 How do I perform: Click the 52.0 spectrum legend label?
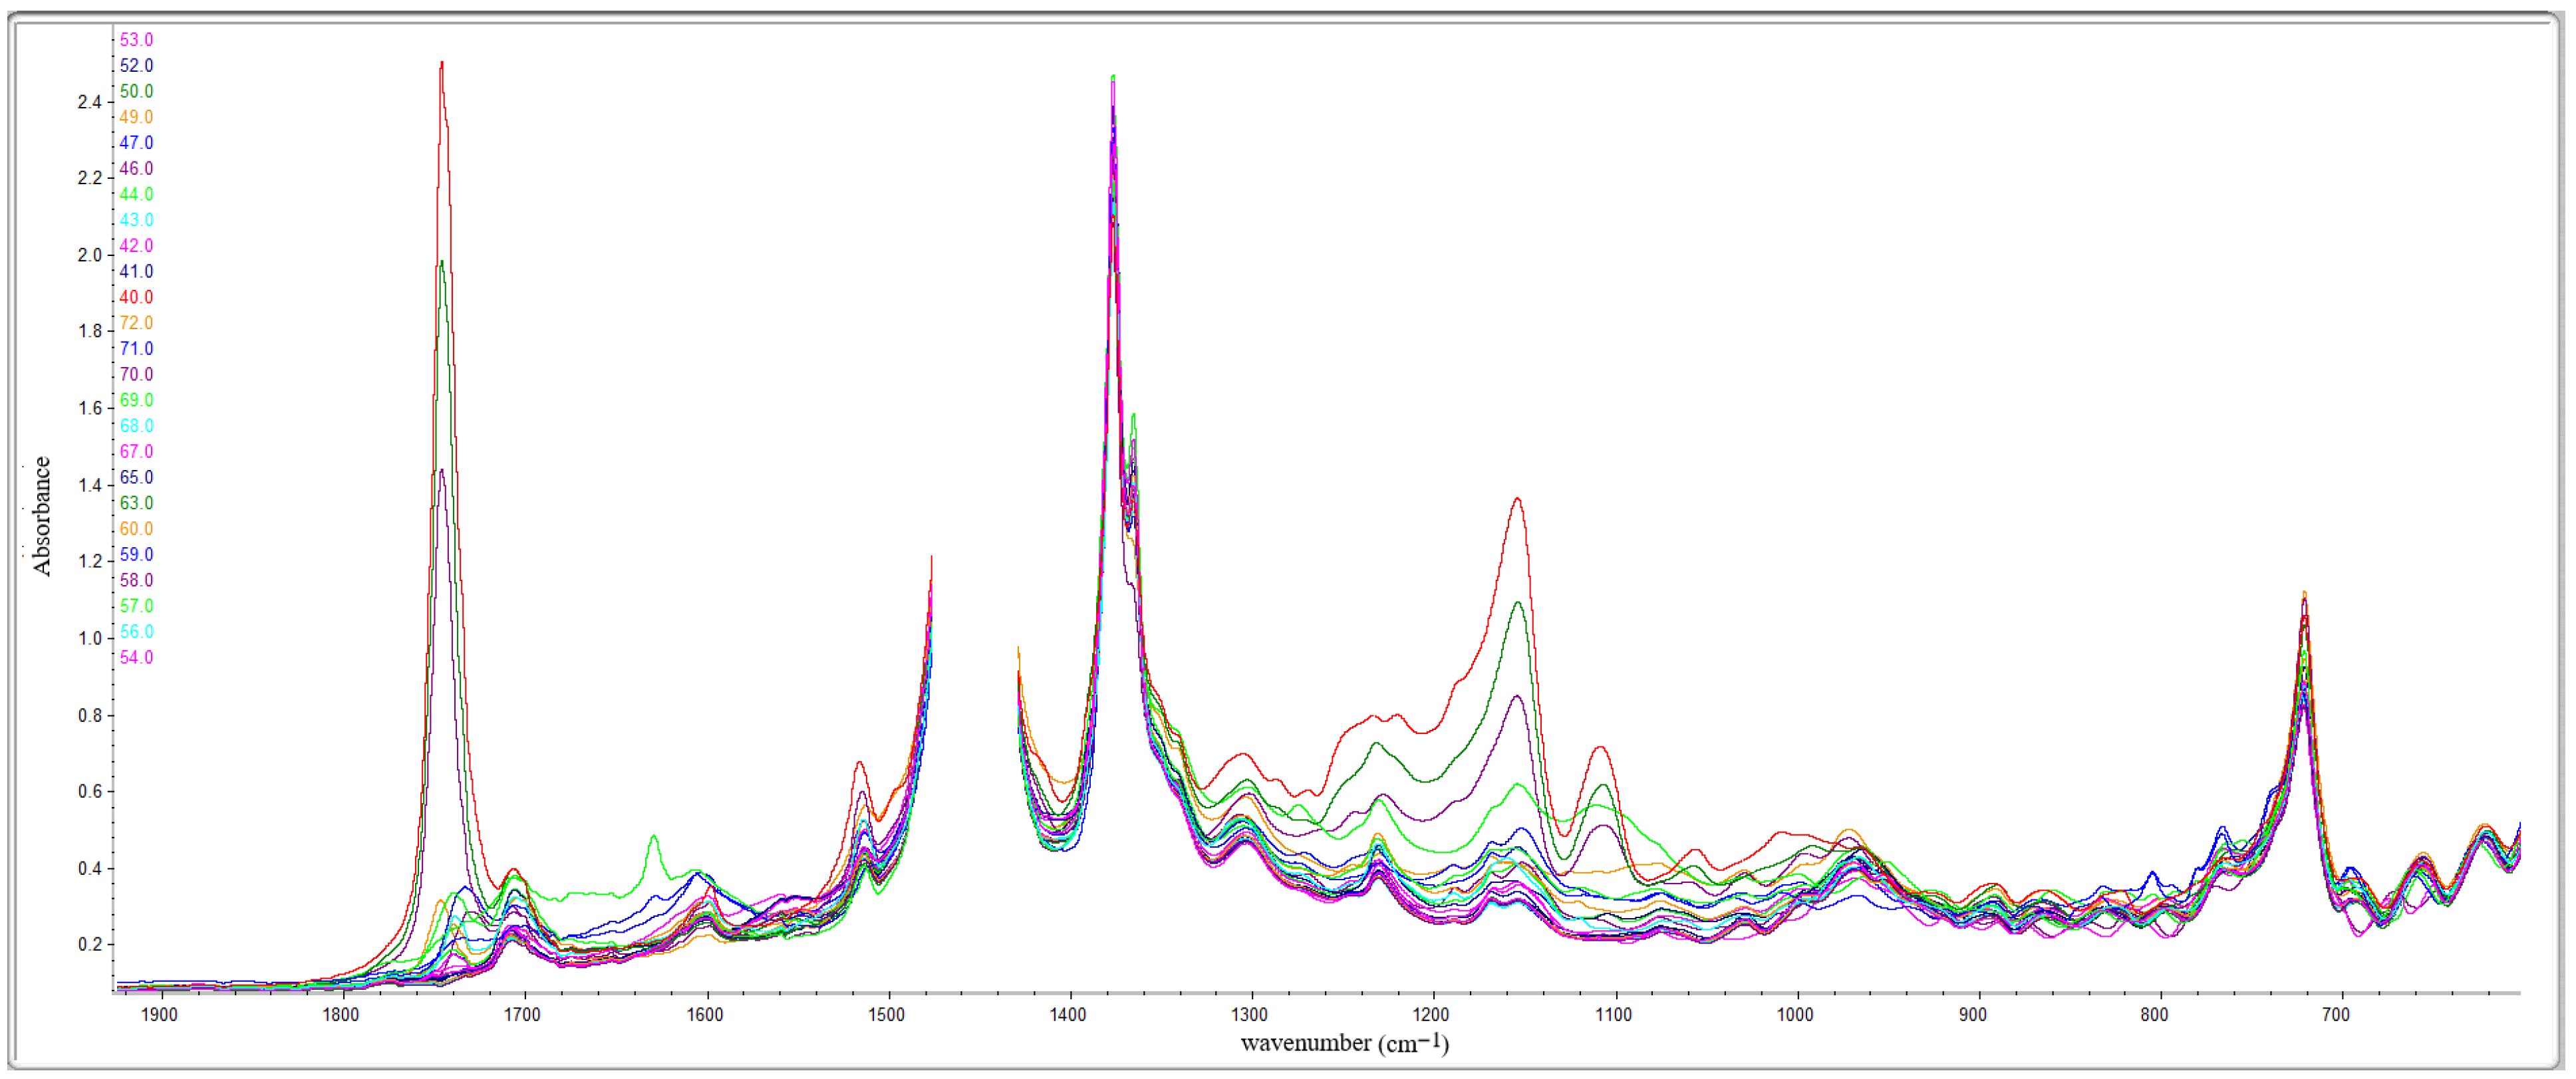tap(136, 66)
